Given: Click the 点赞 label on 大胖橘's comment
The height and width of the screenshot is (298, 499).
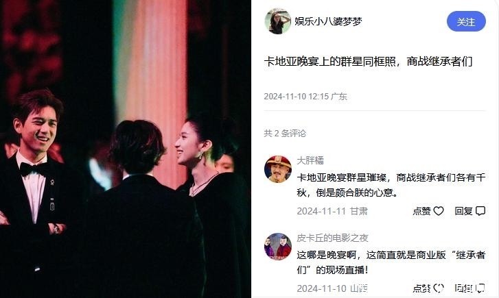Looking at the screenshot, I should [421, 211].
